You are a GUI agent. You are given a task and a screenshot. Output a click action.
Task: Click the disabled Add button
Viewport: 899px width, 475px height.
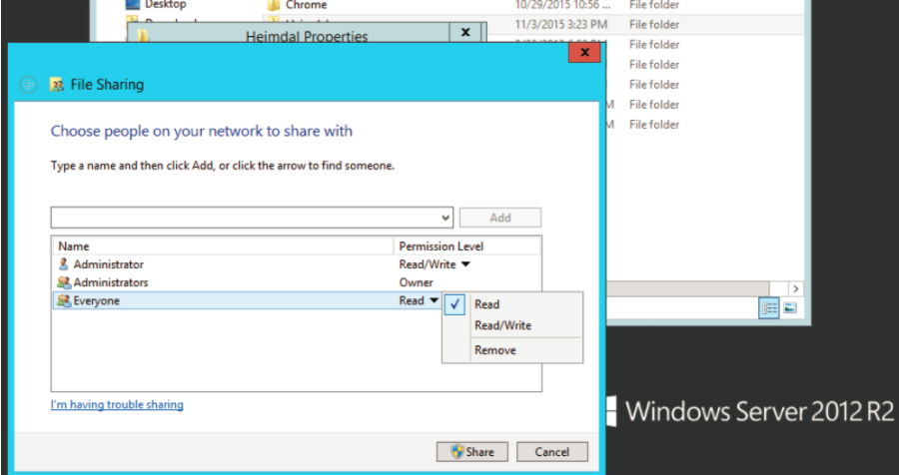(500, 218)
